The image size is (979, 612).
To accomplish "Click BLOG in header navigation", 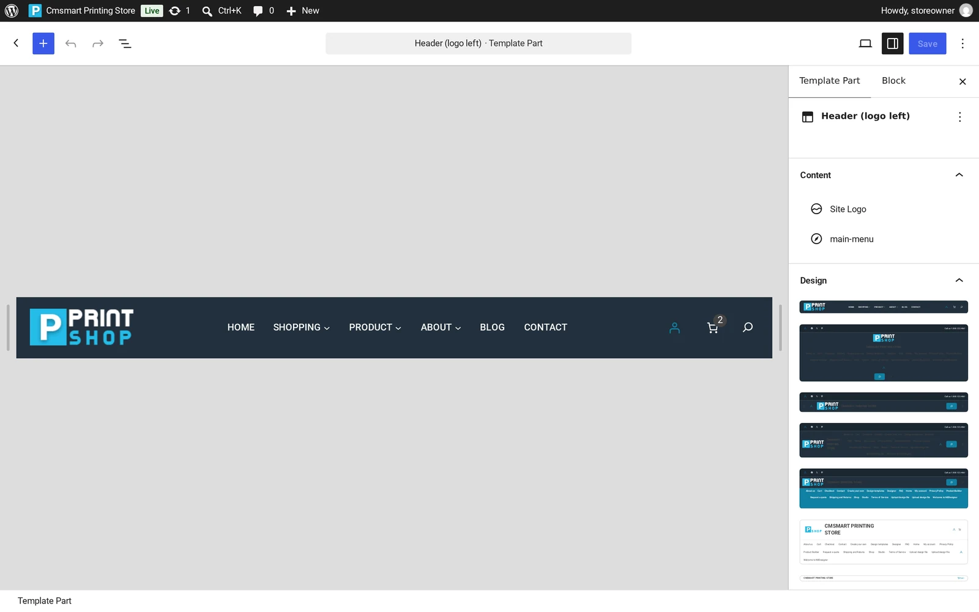I will [x=492, y=327].
